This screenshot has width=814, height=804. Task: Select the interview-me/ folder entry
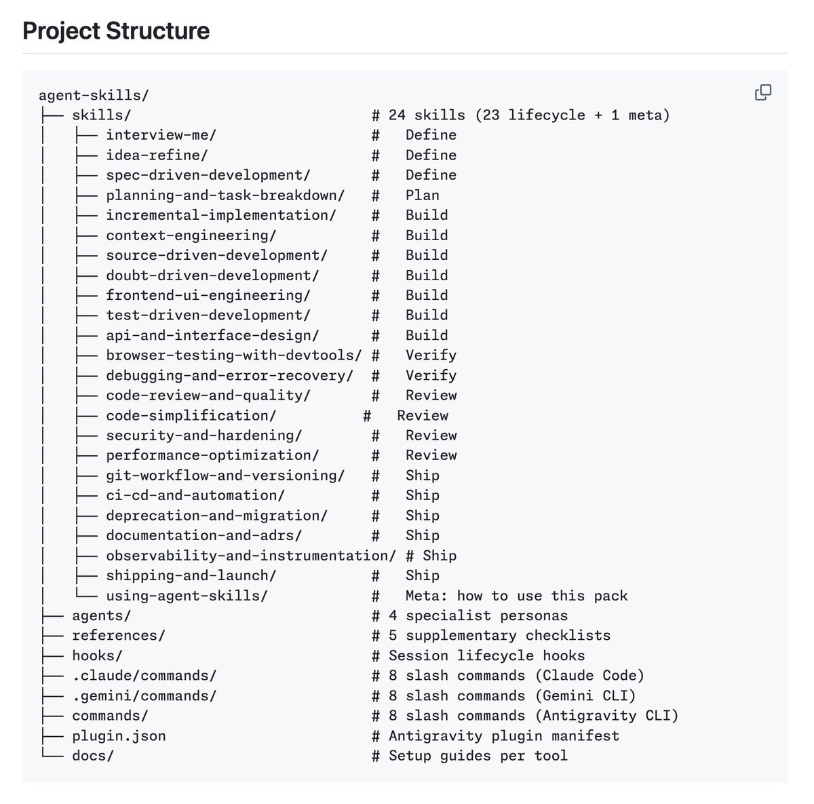(161, 135)
